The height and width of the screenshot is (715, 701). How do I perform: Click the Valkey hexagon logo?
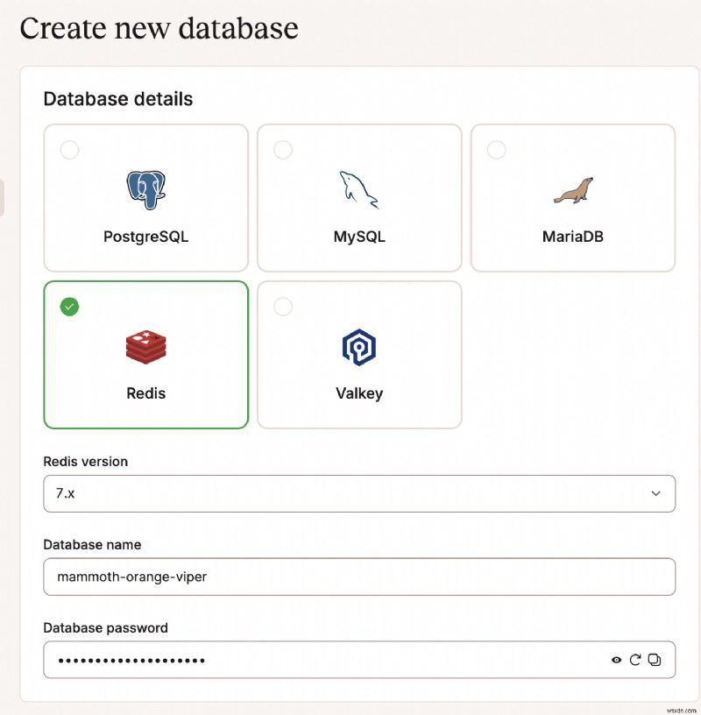tap(359, 347)
